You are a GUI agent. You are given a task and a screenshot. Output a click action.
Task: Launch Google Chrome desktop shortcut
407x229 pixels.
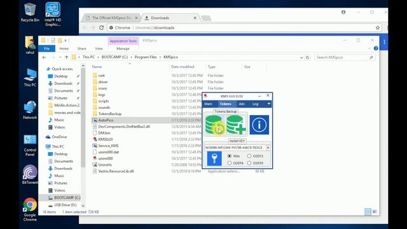point(30,210)
